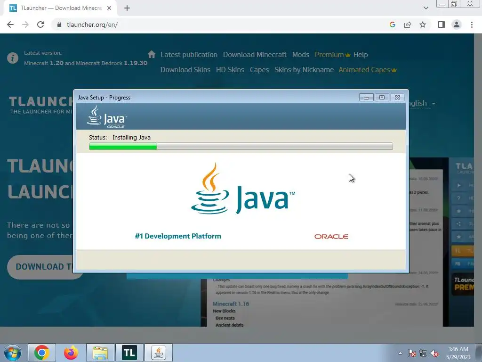Open a new browser tab
The height and width of the screenshot is (362, 482).
click(x=127, y=8)
